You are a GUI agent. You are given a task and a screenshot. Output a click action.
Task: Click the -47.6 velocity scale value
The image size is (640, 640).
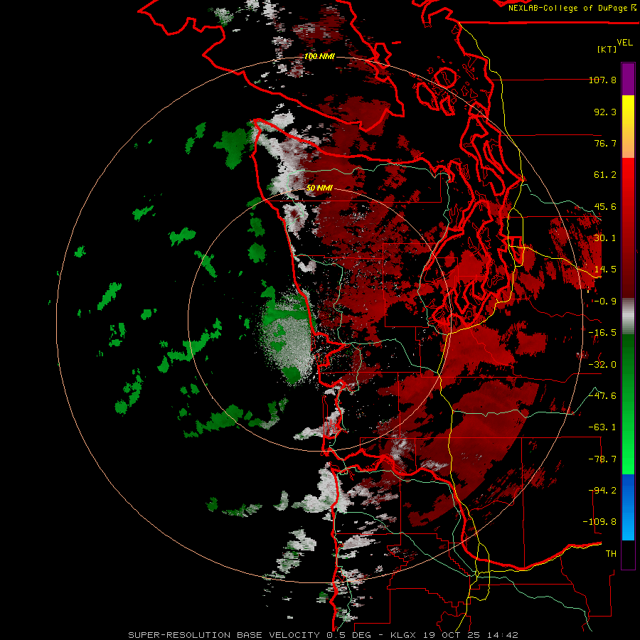coord(602,396)
